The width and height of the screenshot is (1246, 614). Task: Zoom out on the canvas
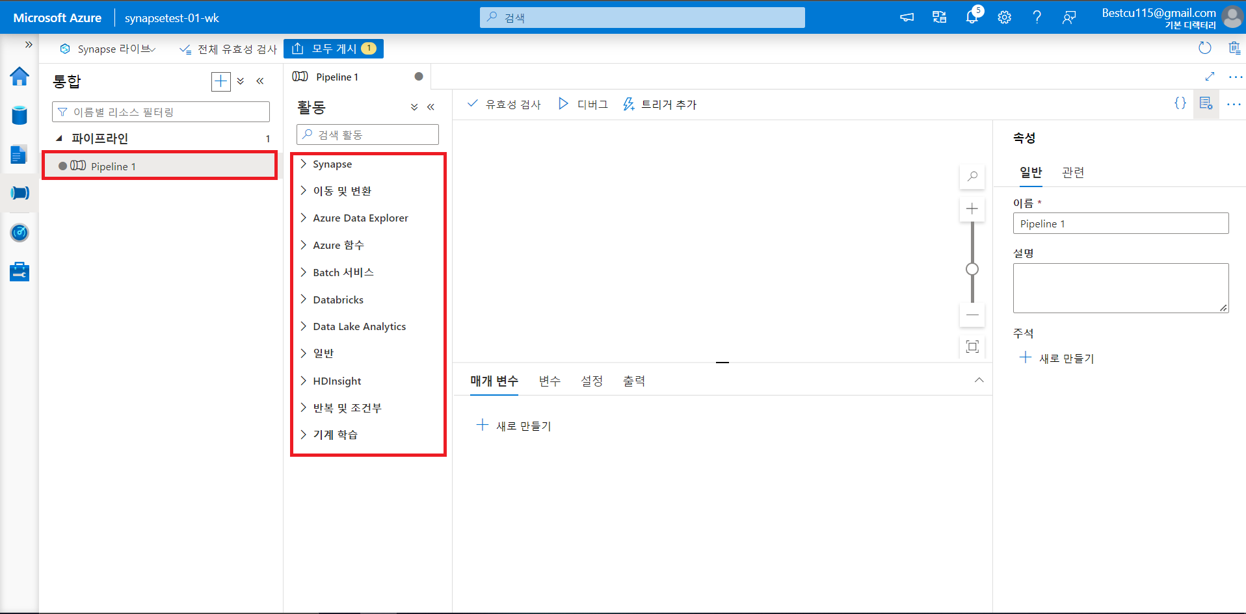coord(972,314)
